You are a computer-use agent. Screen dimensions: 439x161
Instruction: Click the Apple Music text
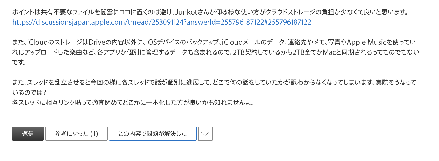coord(366,42)
